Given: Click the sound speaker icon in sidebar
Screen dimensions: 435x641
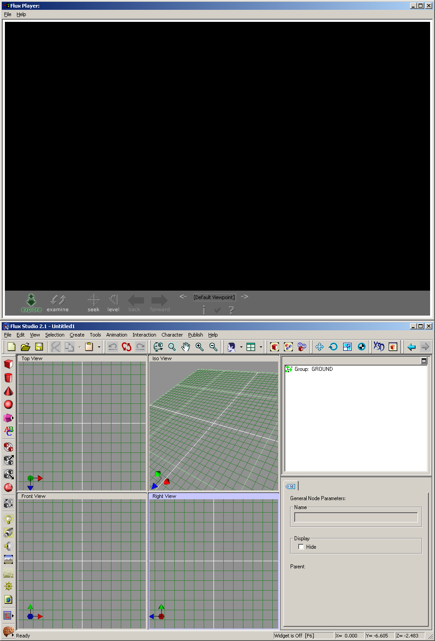Looking at the screenshot, I should click(x=8, y=546).
